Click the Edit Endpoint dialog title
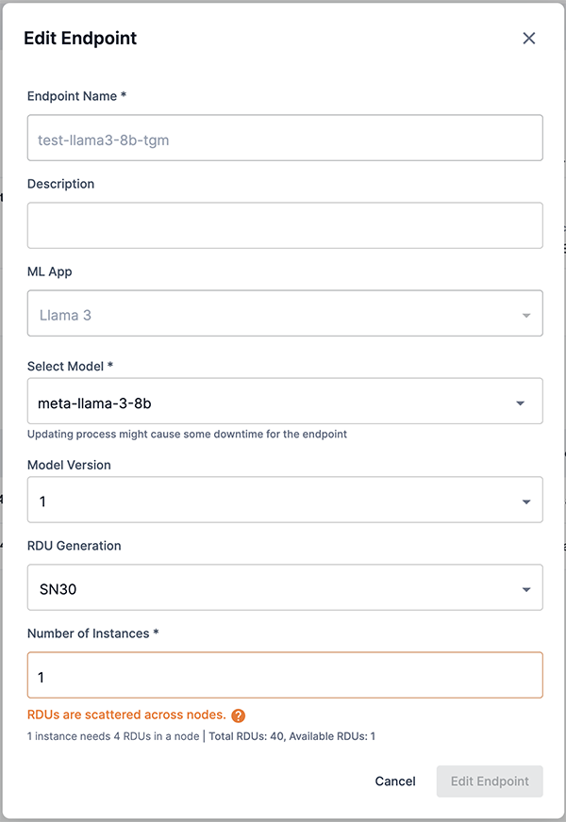 coord(80,38)
